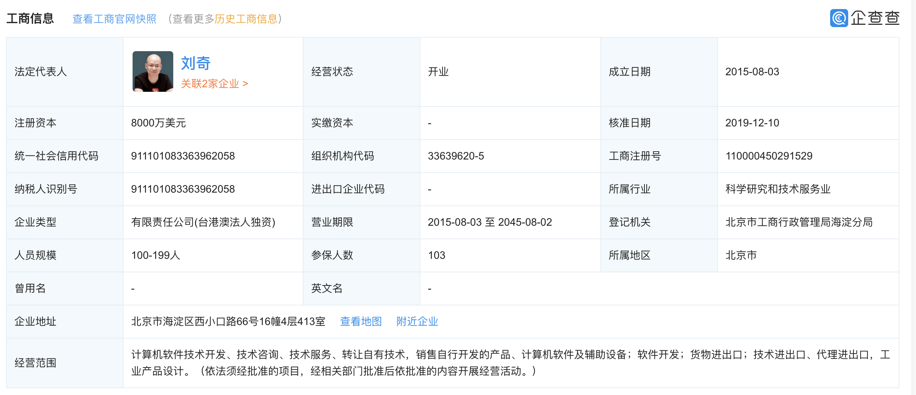Select business term 2015-08-03 至 2045-08-02
The height and width of the screenshot is (395, 916).
point(490,222)
